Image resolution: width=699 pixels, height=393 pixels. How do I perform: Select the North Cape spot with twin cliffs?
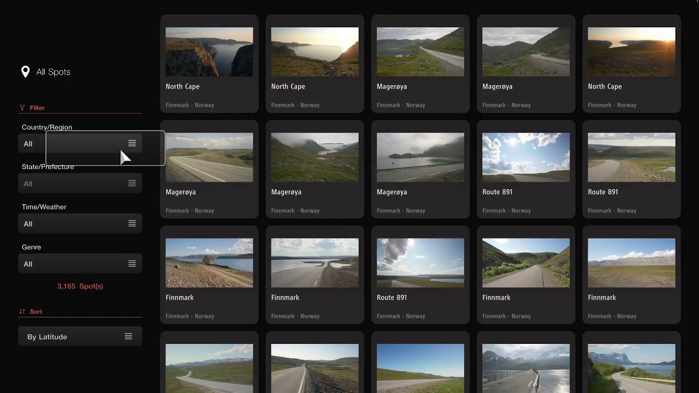209,64
